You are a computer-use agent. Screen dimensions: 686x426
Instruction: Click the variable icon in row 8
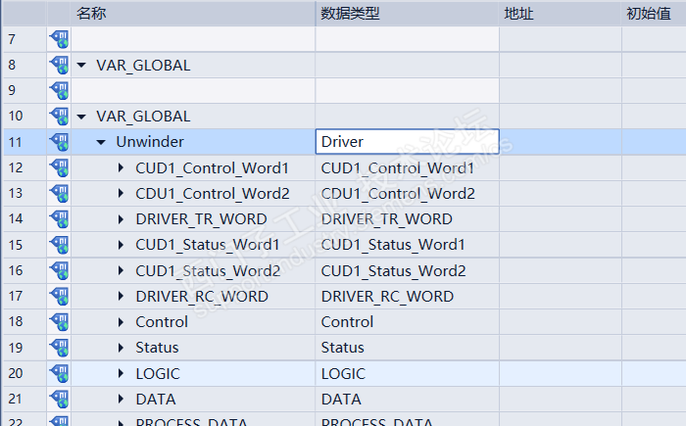(59, 66)
